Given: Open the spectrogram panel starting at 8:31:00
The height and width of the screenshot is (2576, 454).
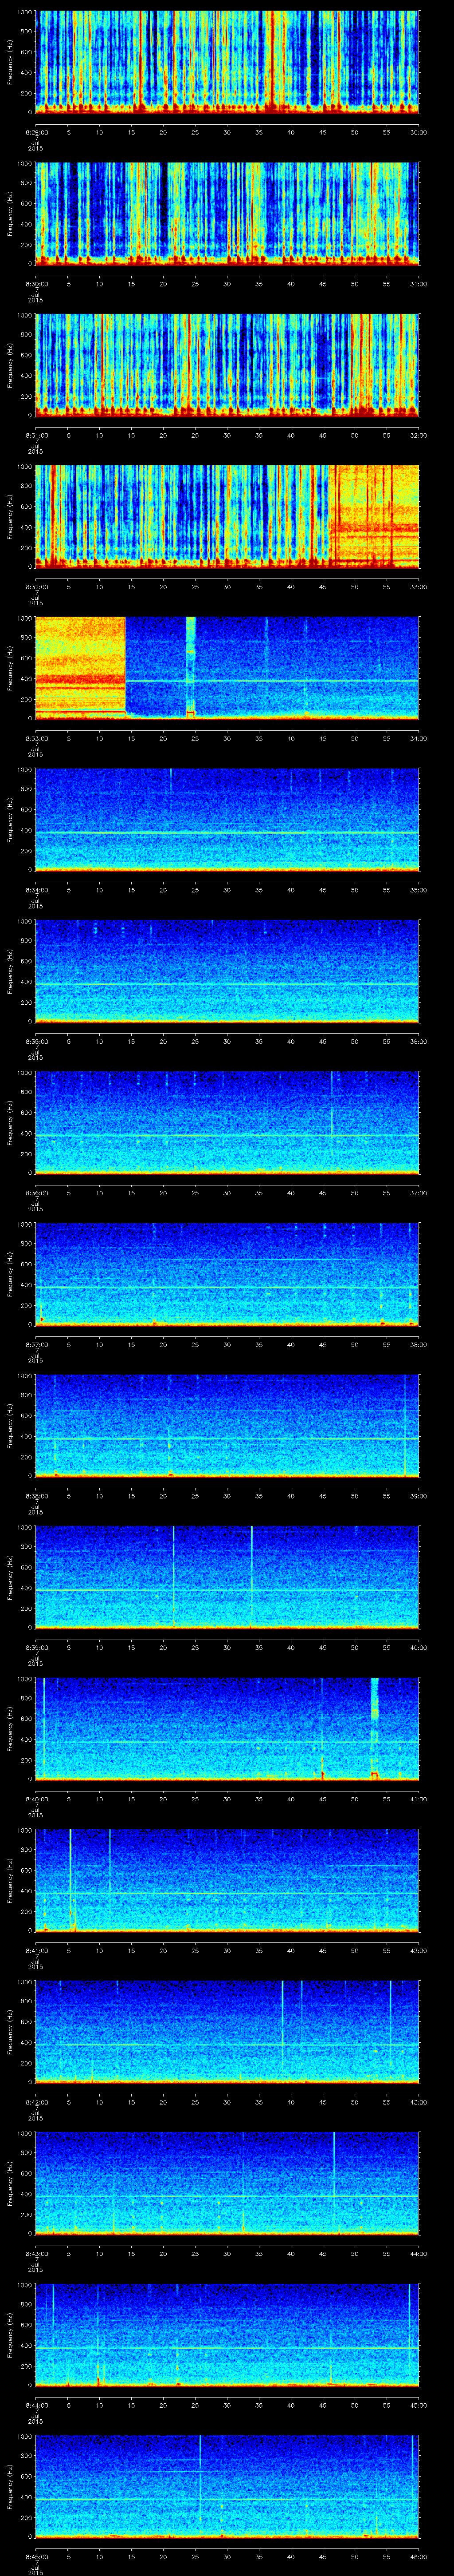Looking at the screenshot, I should pyautogui.click(x=227, y=364).
